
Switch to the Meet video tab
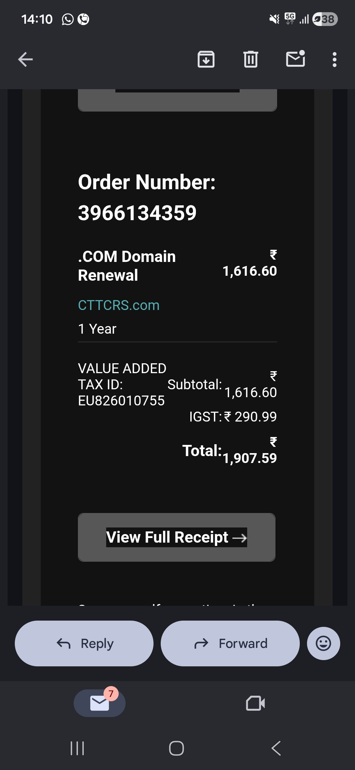[255, 703]
